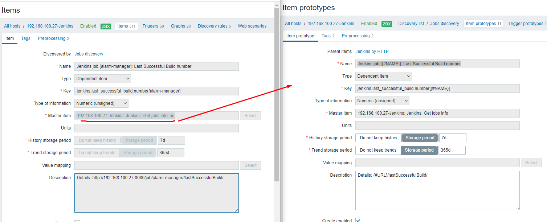Screen dimensions: 547x222
Task: Click trend period 365d field in prototypes
Action: coord(452,150)
